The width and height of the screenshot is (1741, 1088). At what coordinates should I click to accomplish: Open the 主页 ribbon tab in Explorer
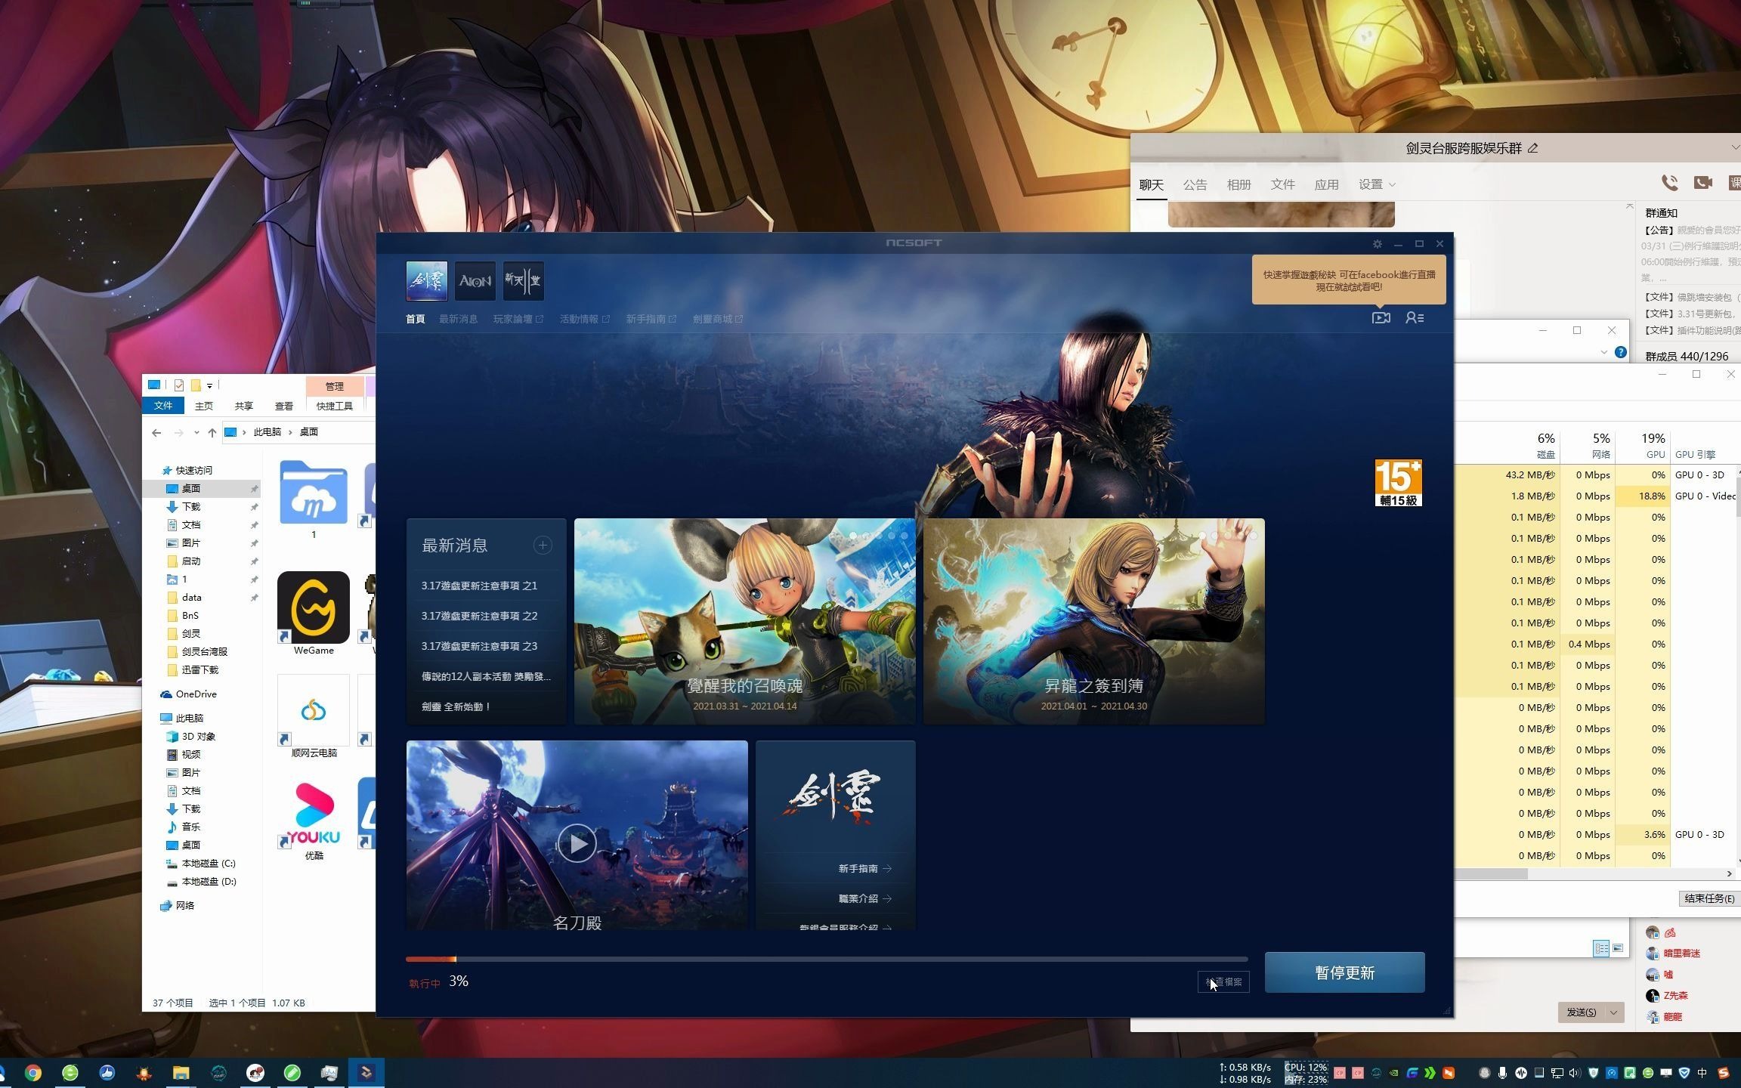tap(204, 406)
